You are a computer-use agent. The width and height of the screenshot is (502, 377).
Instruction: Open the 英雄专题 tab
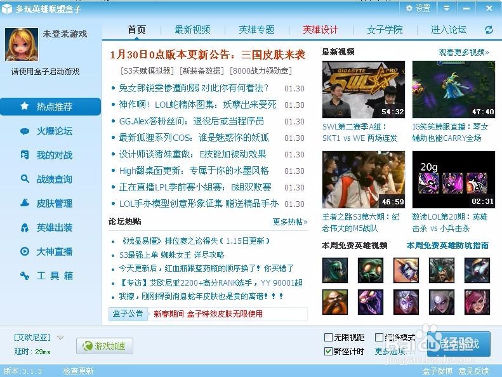[256, 30]
